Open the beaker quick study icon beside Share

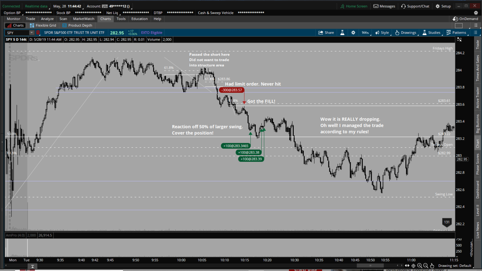coord(342,33)
